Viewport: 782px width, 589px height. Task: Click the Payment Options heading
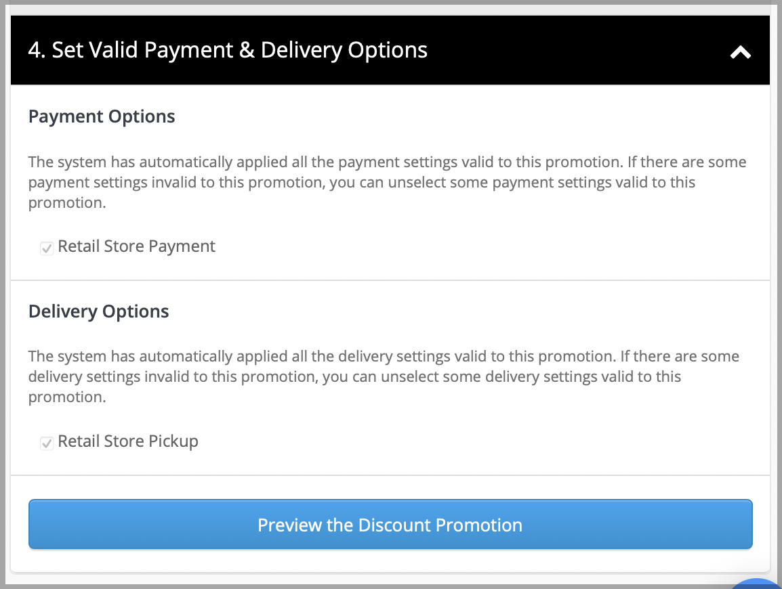101,116
